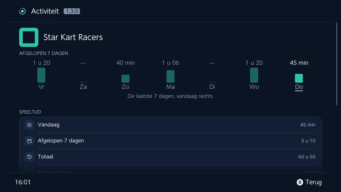Click the Di day label
The image size is (341, 192).
pos(212,87)
